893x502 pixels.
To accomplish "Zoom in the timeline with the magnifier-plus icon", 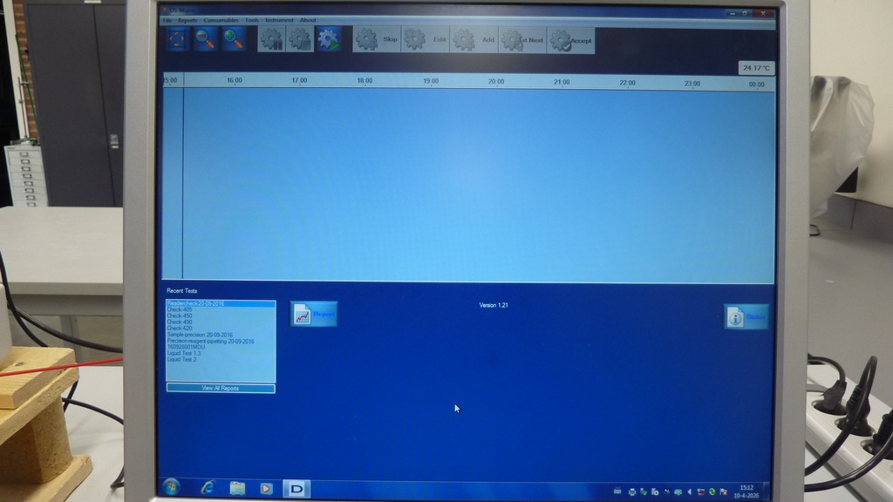I will coord(233,38).
